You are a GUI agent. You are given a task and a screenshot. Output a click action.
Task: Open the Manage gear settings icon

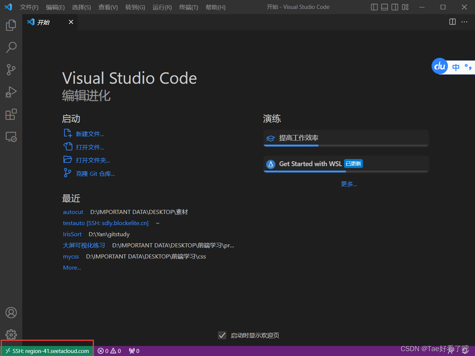click(11, 334)
